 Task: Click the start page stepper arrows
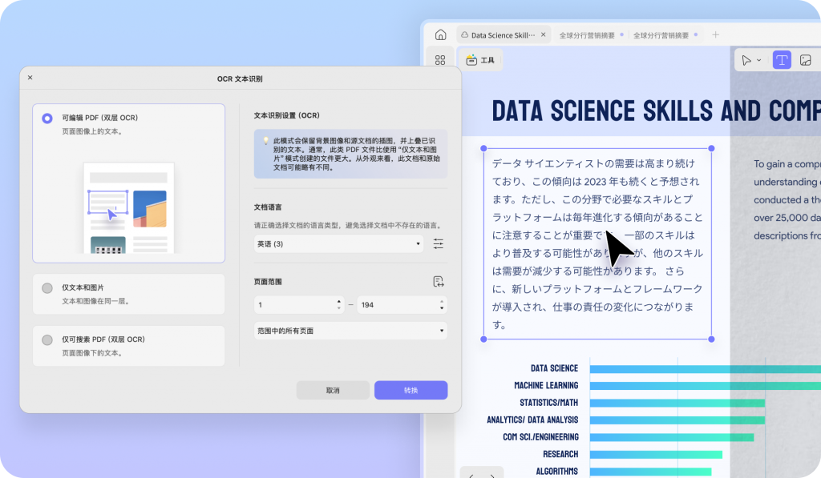point(339,305)
